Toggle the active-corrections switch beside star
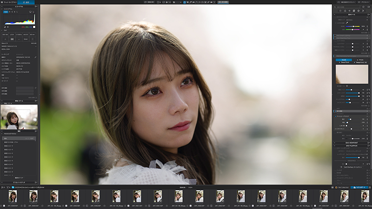The height and width of the screenshot is (209, 372). (368, 7)
